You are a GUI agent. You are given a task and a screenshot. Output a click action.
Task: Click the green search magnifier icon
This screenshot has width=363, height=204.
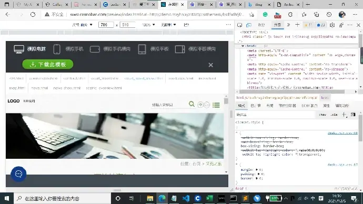pos(191,104)
